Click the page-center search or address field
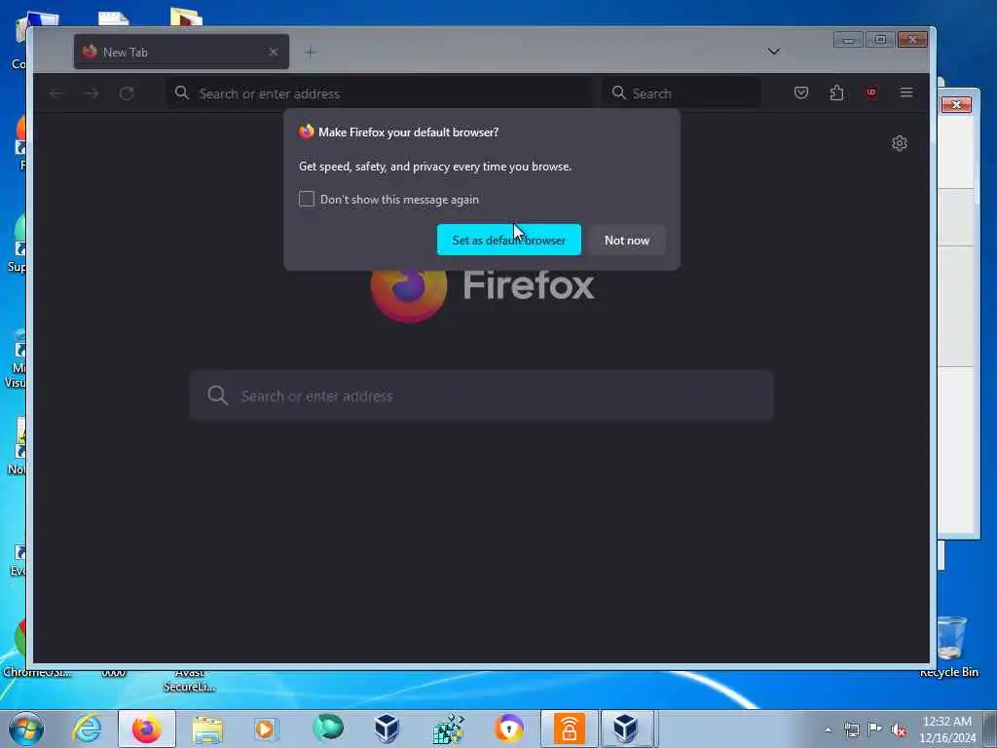 pos(481,395)
